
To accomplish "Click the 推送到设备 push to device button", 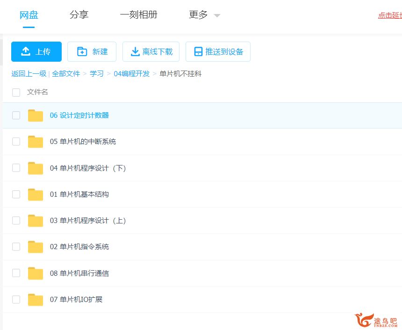I will [218, 51].
